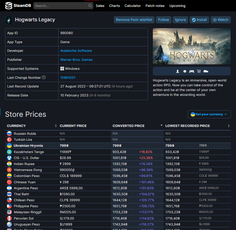
Task: Click the Chilean Peso flag icon
Action: coord(9,200)
